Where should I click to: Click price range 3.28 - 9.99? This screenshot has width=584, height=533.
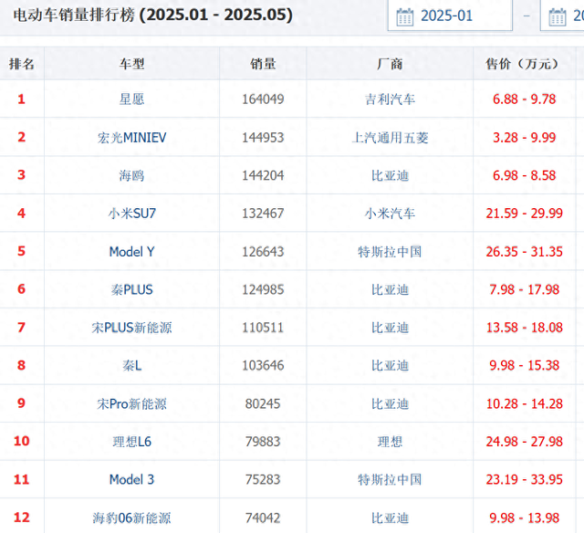525,138
